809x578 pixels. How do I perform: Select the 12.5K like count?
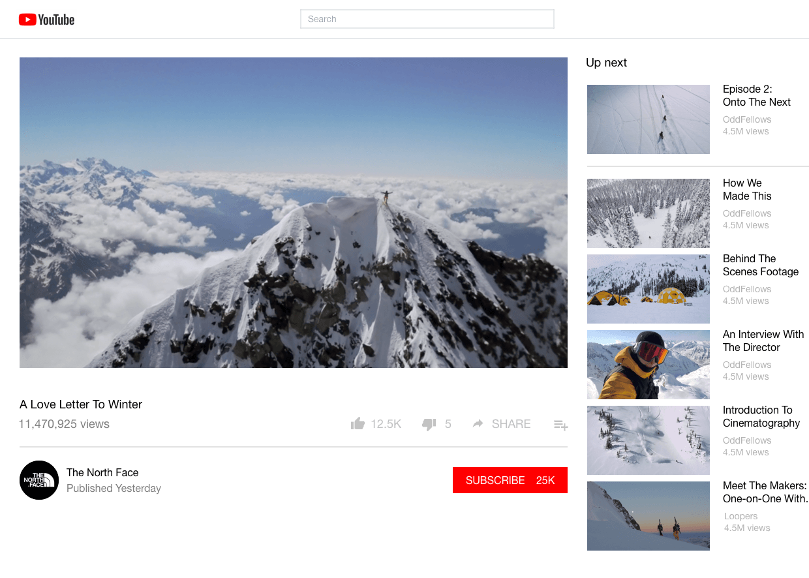click(386, 424)
